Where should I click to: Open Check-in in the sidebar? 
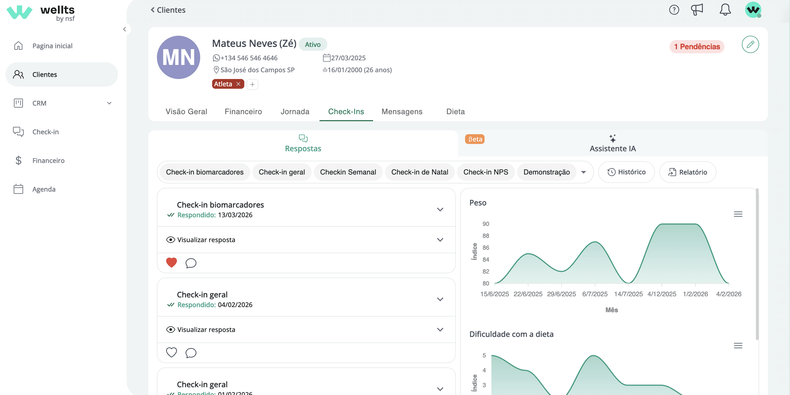click(62, 132)
